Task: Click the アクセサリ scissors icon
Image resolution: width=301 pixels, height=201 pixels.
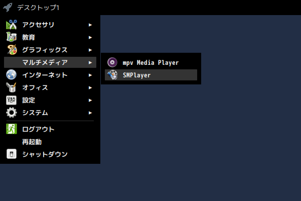Action: pyautogui.click(x=12, y=25)
